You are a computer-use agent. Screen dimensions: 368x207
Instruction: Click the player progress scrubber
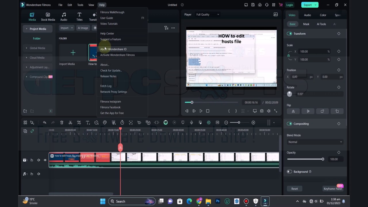click(192, 102)
